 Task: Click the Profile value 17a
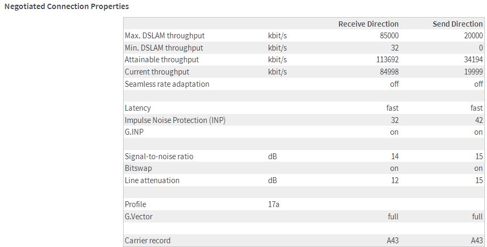click(x=274, y=204)
